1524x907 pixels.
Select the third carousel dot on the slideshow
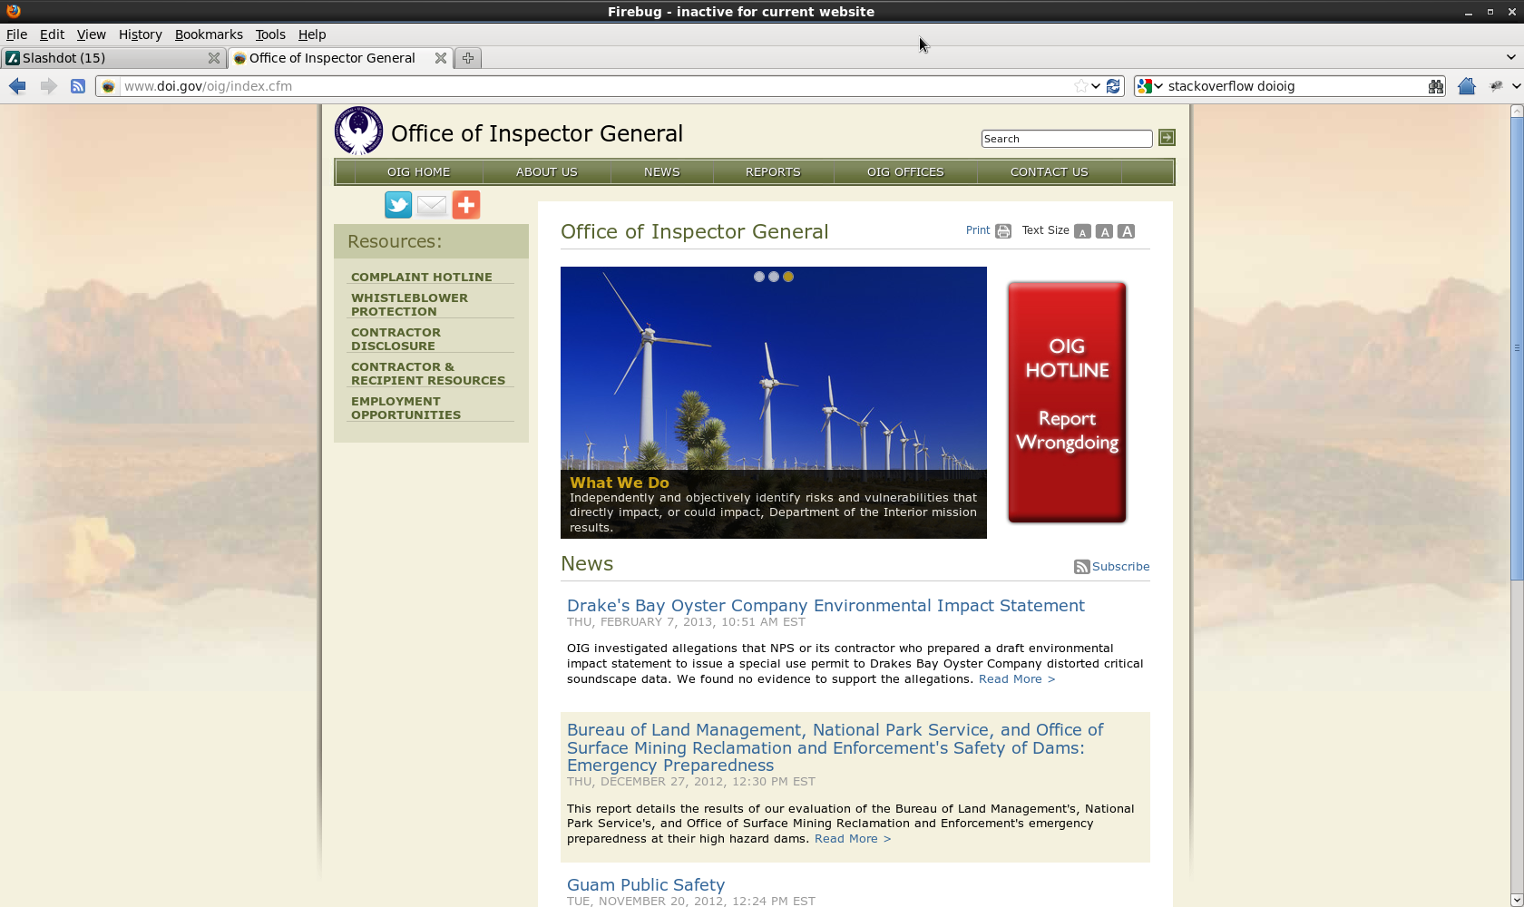[788, 277]
